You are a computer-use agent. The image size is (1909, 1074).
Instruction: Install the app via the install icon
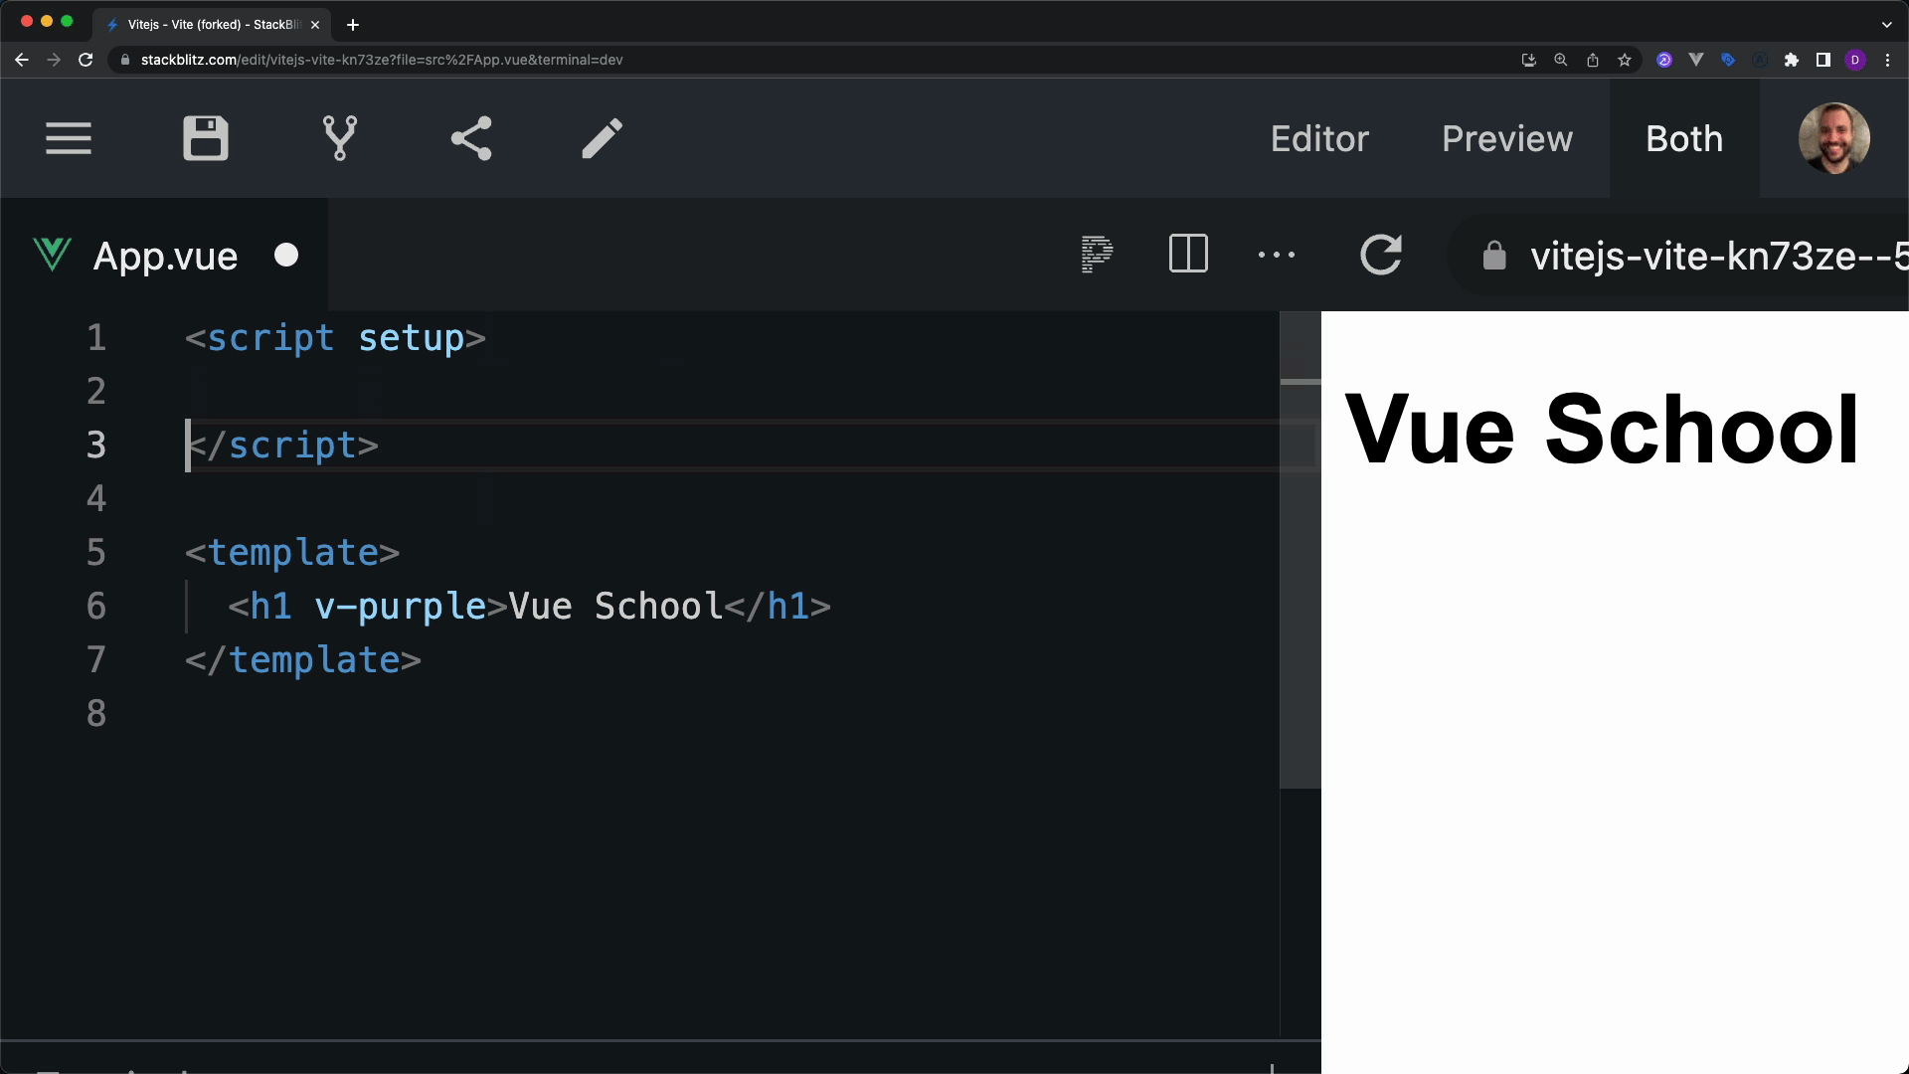click(1529, 60)
